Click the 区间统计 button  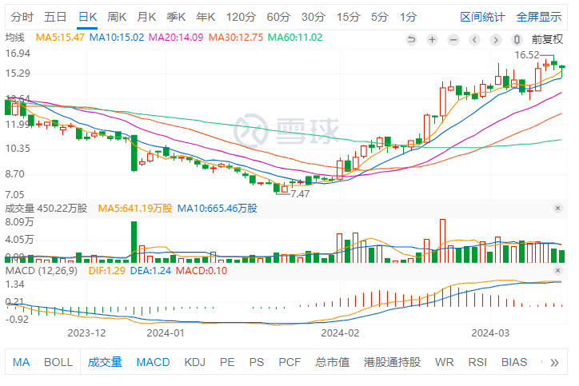(x=482, y=16)
